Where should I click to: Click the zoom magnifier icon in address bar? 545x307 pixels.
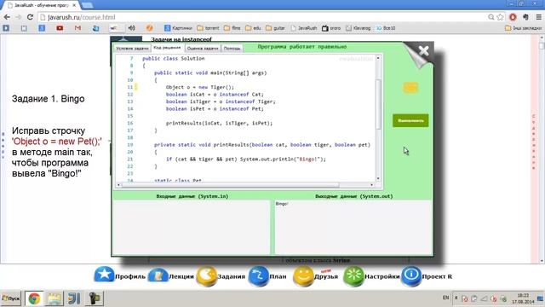click(490, 17)
